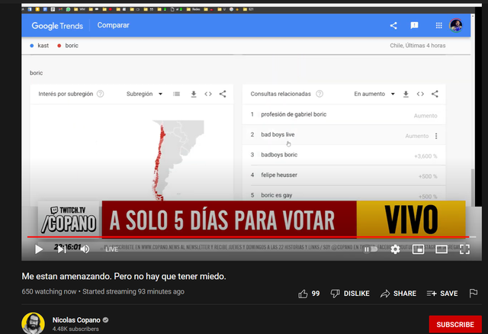The width and height of the screenshot is (488, 334).
Task: Click embed code icon on Interés por subregión card
Action: coord(208,94)
